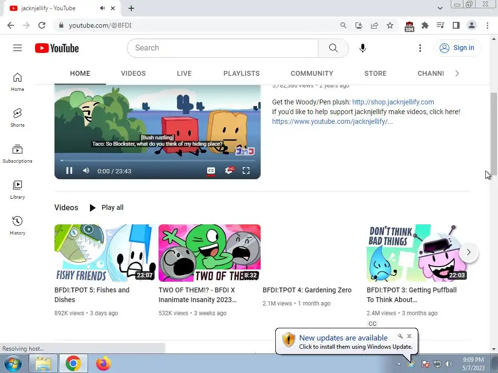Open Two of Them video thumbnail
The width and height of the screenshot is (498, 373).
210,253
